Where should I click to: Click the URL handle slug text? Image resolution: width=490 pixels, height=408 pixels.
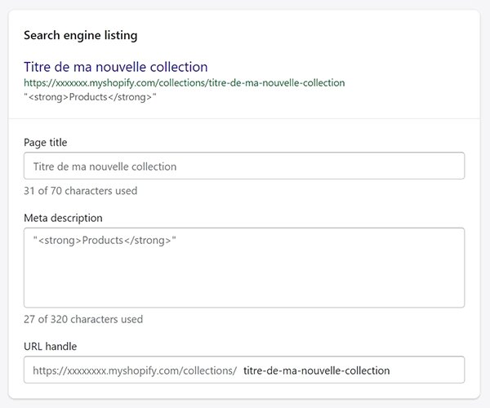click(316, 370)
